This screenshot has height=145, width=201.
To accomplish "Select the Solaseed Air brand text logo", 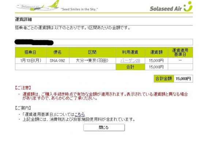I will pyautogui.click(x=166, y=9).
